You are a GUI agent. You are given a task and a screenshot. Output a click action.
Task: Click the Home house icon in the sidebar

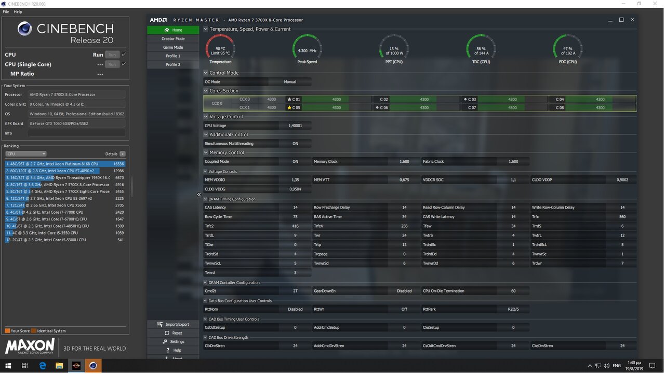pos(166,30)
